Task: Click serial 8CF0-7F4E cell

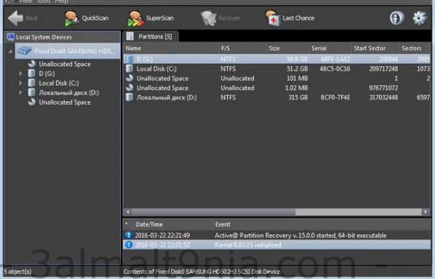Action: tap(335, 97)
